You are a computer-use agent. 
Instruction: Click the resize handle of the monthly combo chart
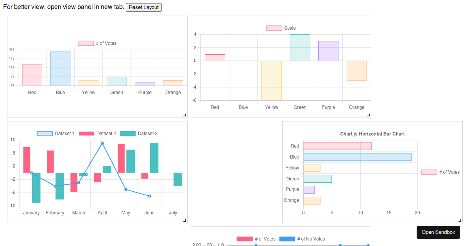[185, 221]
